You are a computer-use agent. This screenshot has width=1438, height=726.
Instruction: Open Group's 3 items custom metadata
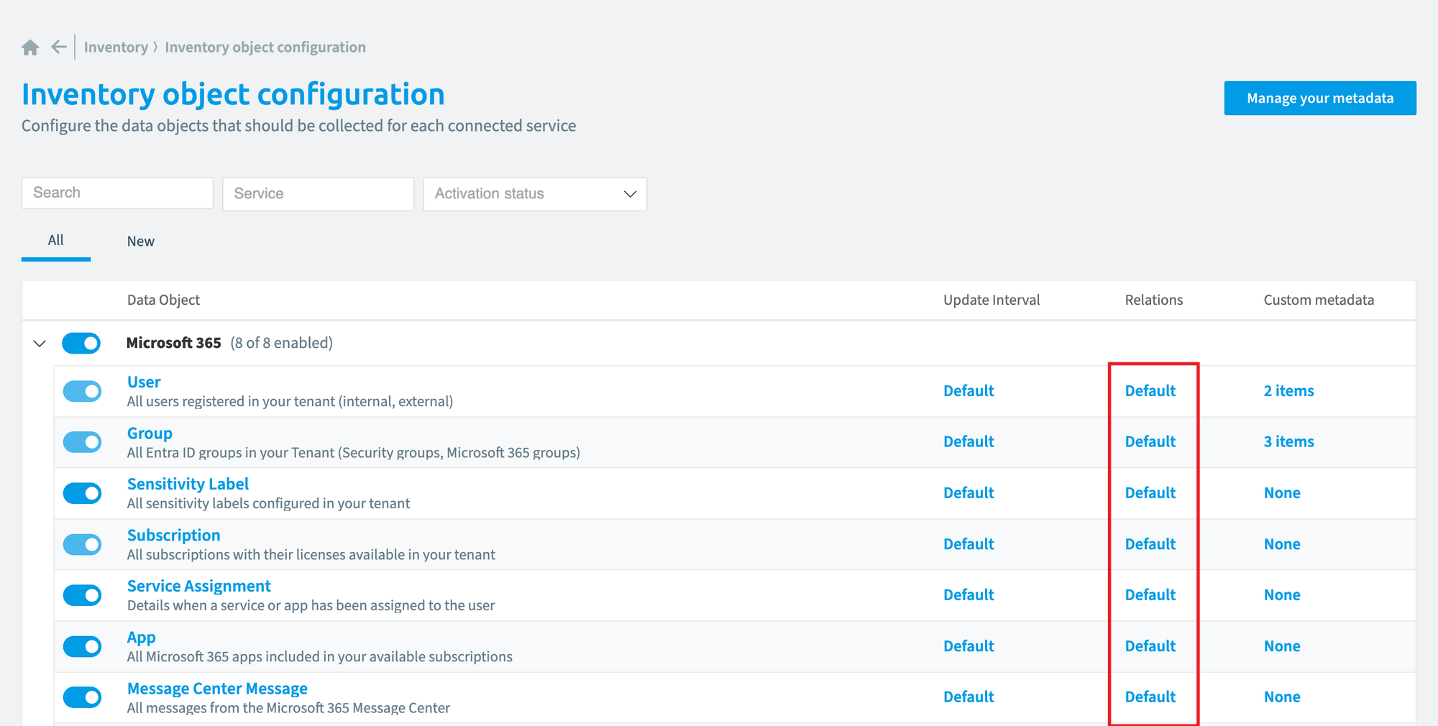pyautogui.click(x=1288, y=441)
